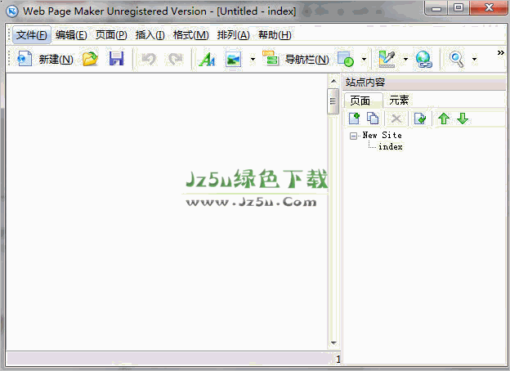Click the magnifier zoom icon
Screen dimensions: 510x371
456,60
